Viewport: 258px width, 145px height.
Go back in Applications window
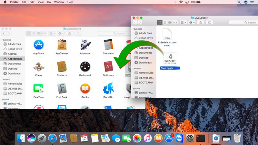[x=4, y=34]
